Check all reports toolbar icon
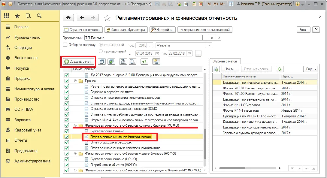Screen dimensions: 327x178 (112, 62)
